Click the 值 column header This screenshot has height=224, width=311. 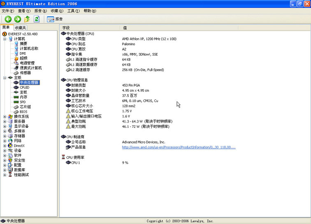pyautogui.click(x=179, y=28)
